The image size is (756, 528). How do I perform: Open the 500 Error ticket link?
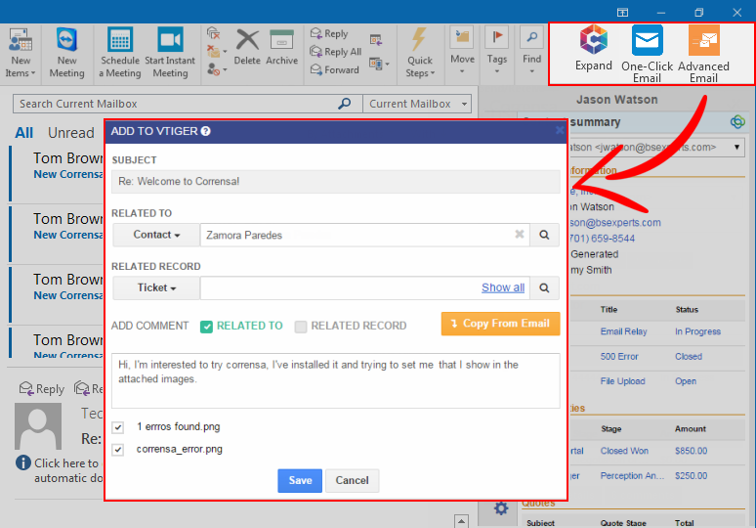619,356
